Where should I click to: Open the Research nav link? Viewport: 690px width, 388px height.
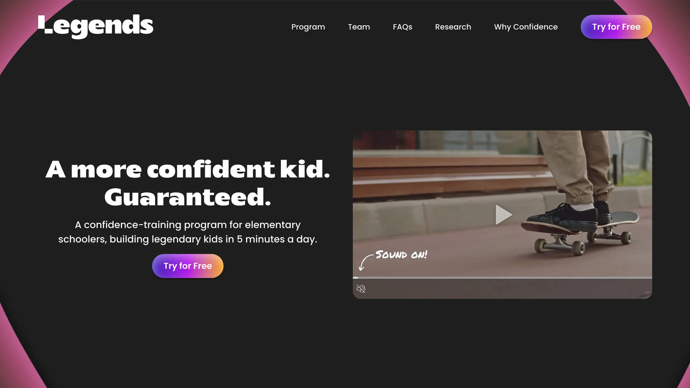[x=453, y=27]
